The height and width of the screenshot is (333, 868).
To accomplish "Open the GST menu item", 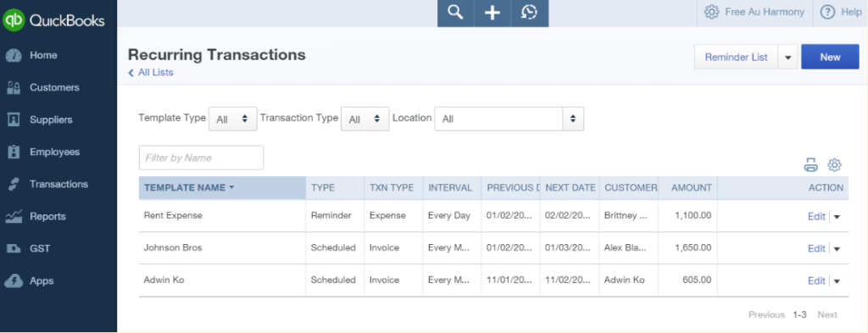I will (40, 248).
